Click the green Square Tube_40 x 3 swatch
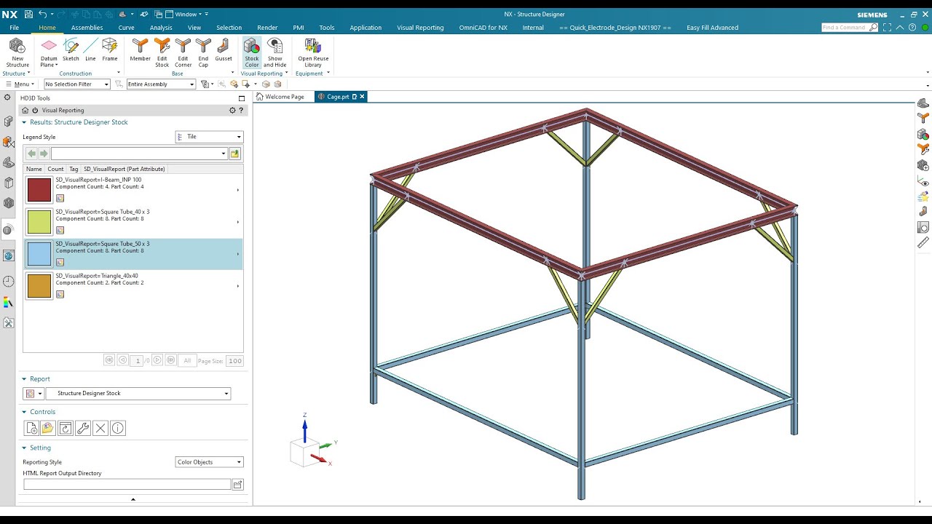This screenshot has width=932, height=524. (x=39, y=222)
